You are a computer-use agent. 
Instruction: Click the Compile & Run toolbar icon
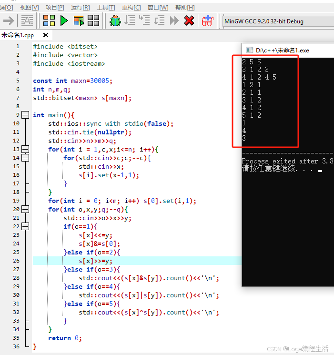79,20
